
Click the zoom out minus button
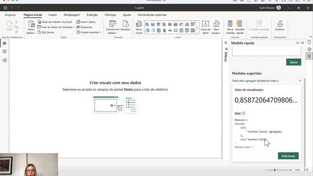click(x=265, y=170)
